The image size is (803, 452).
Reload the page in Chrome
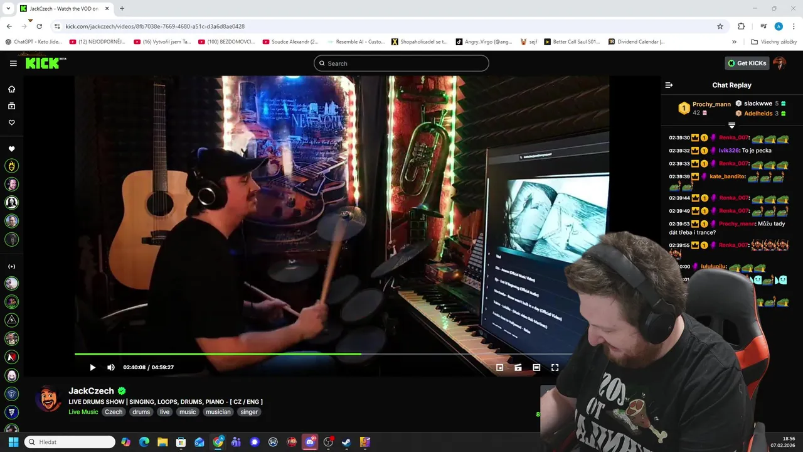point(39,26)
